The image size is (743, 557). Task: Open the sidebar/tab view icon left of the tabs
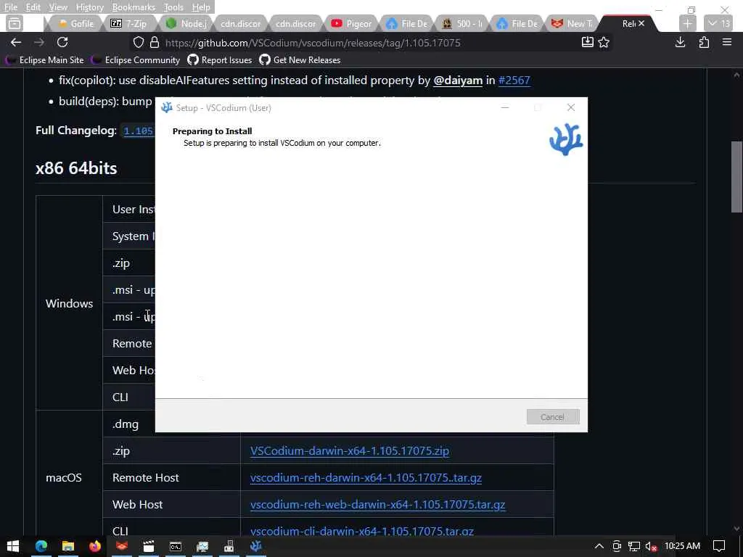pos(15,23)
